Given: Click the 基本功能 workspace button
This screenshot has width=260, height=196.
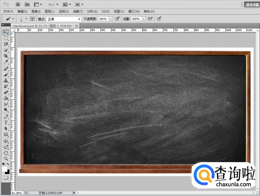Looking at the screenshot, I should point(252,5).
